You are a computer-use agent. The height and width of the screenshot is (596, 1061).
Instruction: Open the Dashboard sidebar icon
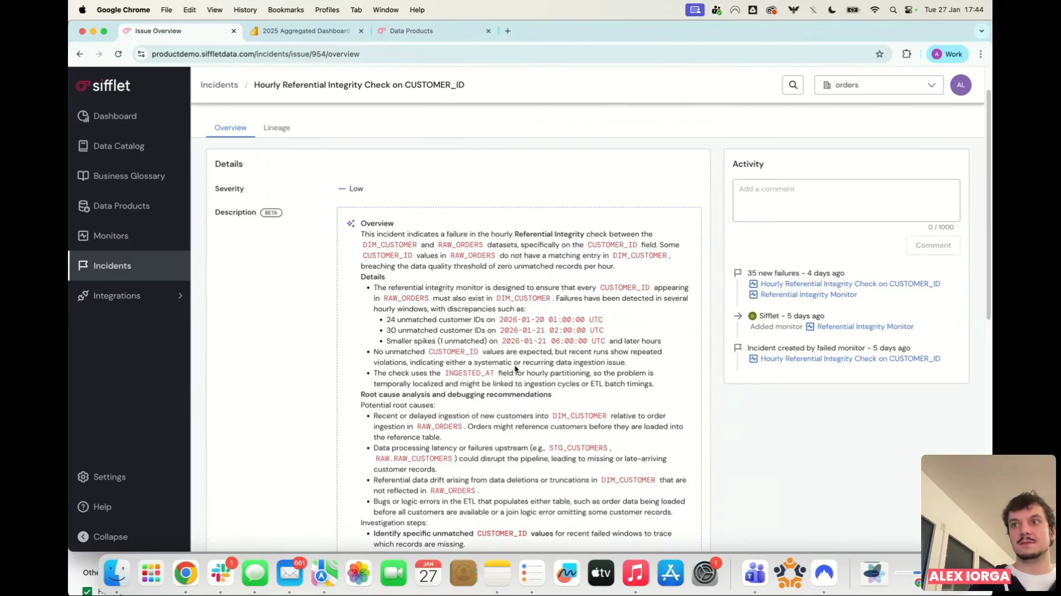pyautogui.click(x=83, y=116)
